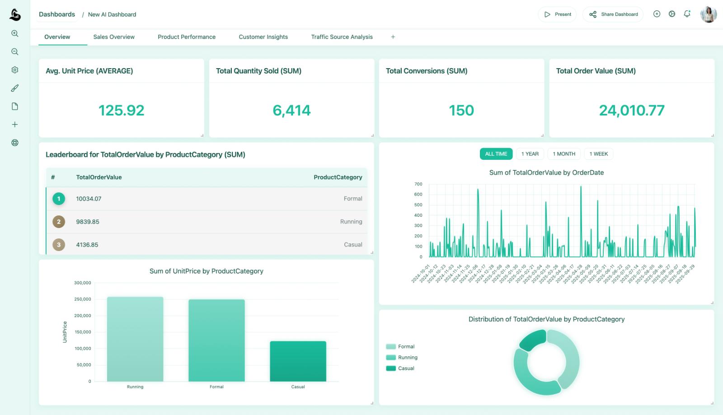Choose the 1 WEEK time range
Screen dimensions: 723x415
598,154
